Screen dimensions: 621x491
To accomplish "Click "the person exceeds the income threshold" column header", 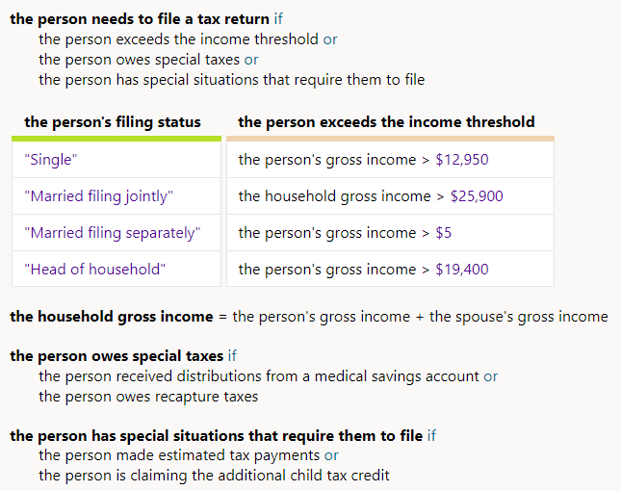I will (386, 121).
